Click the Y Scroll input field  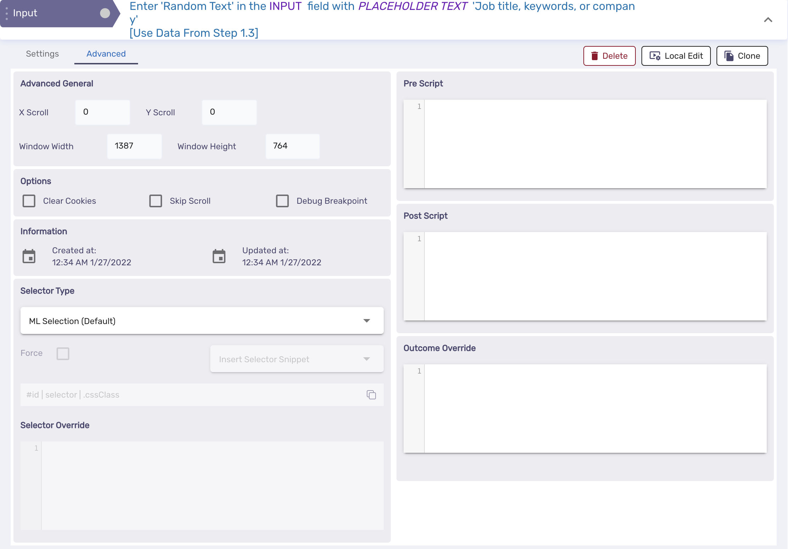pyautogui.click(x=229, y=112)
